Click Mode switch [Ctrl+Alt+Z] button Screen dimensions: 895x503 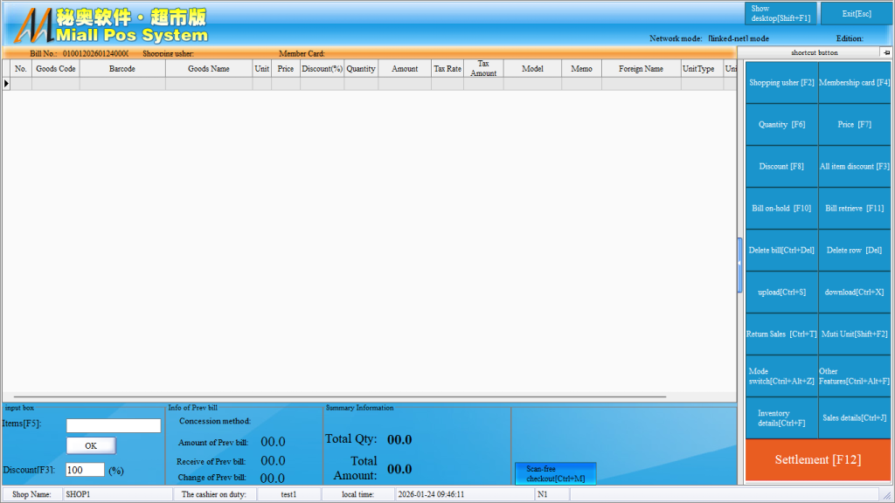point(781,376)
